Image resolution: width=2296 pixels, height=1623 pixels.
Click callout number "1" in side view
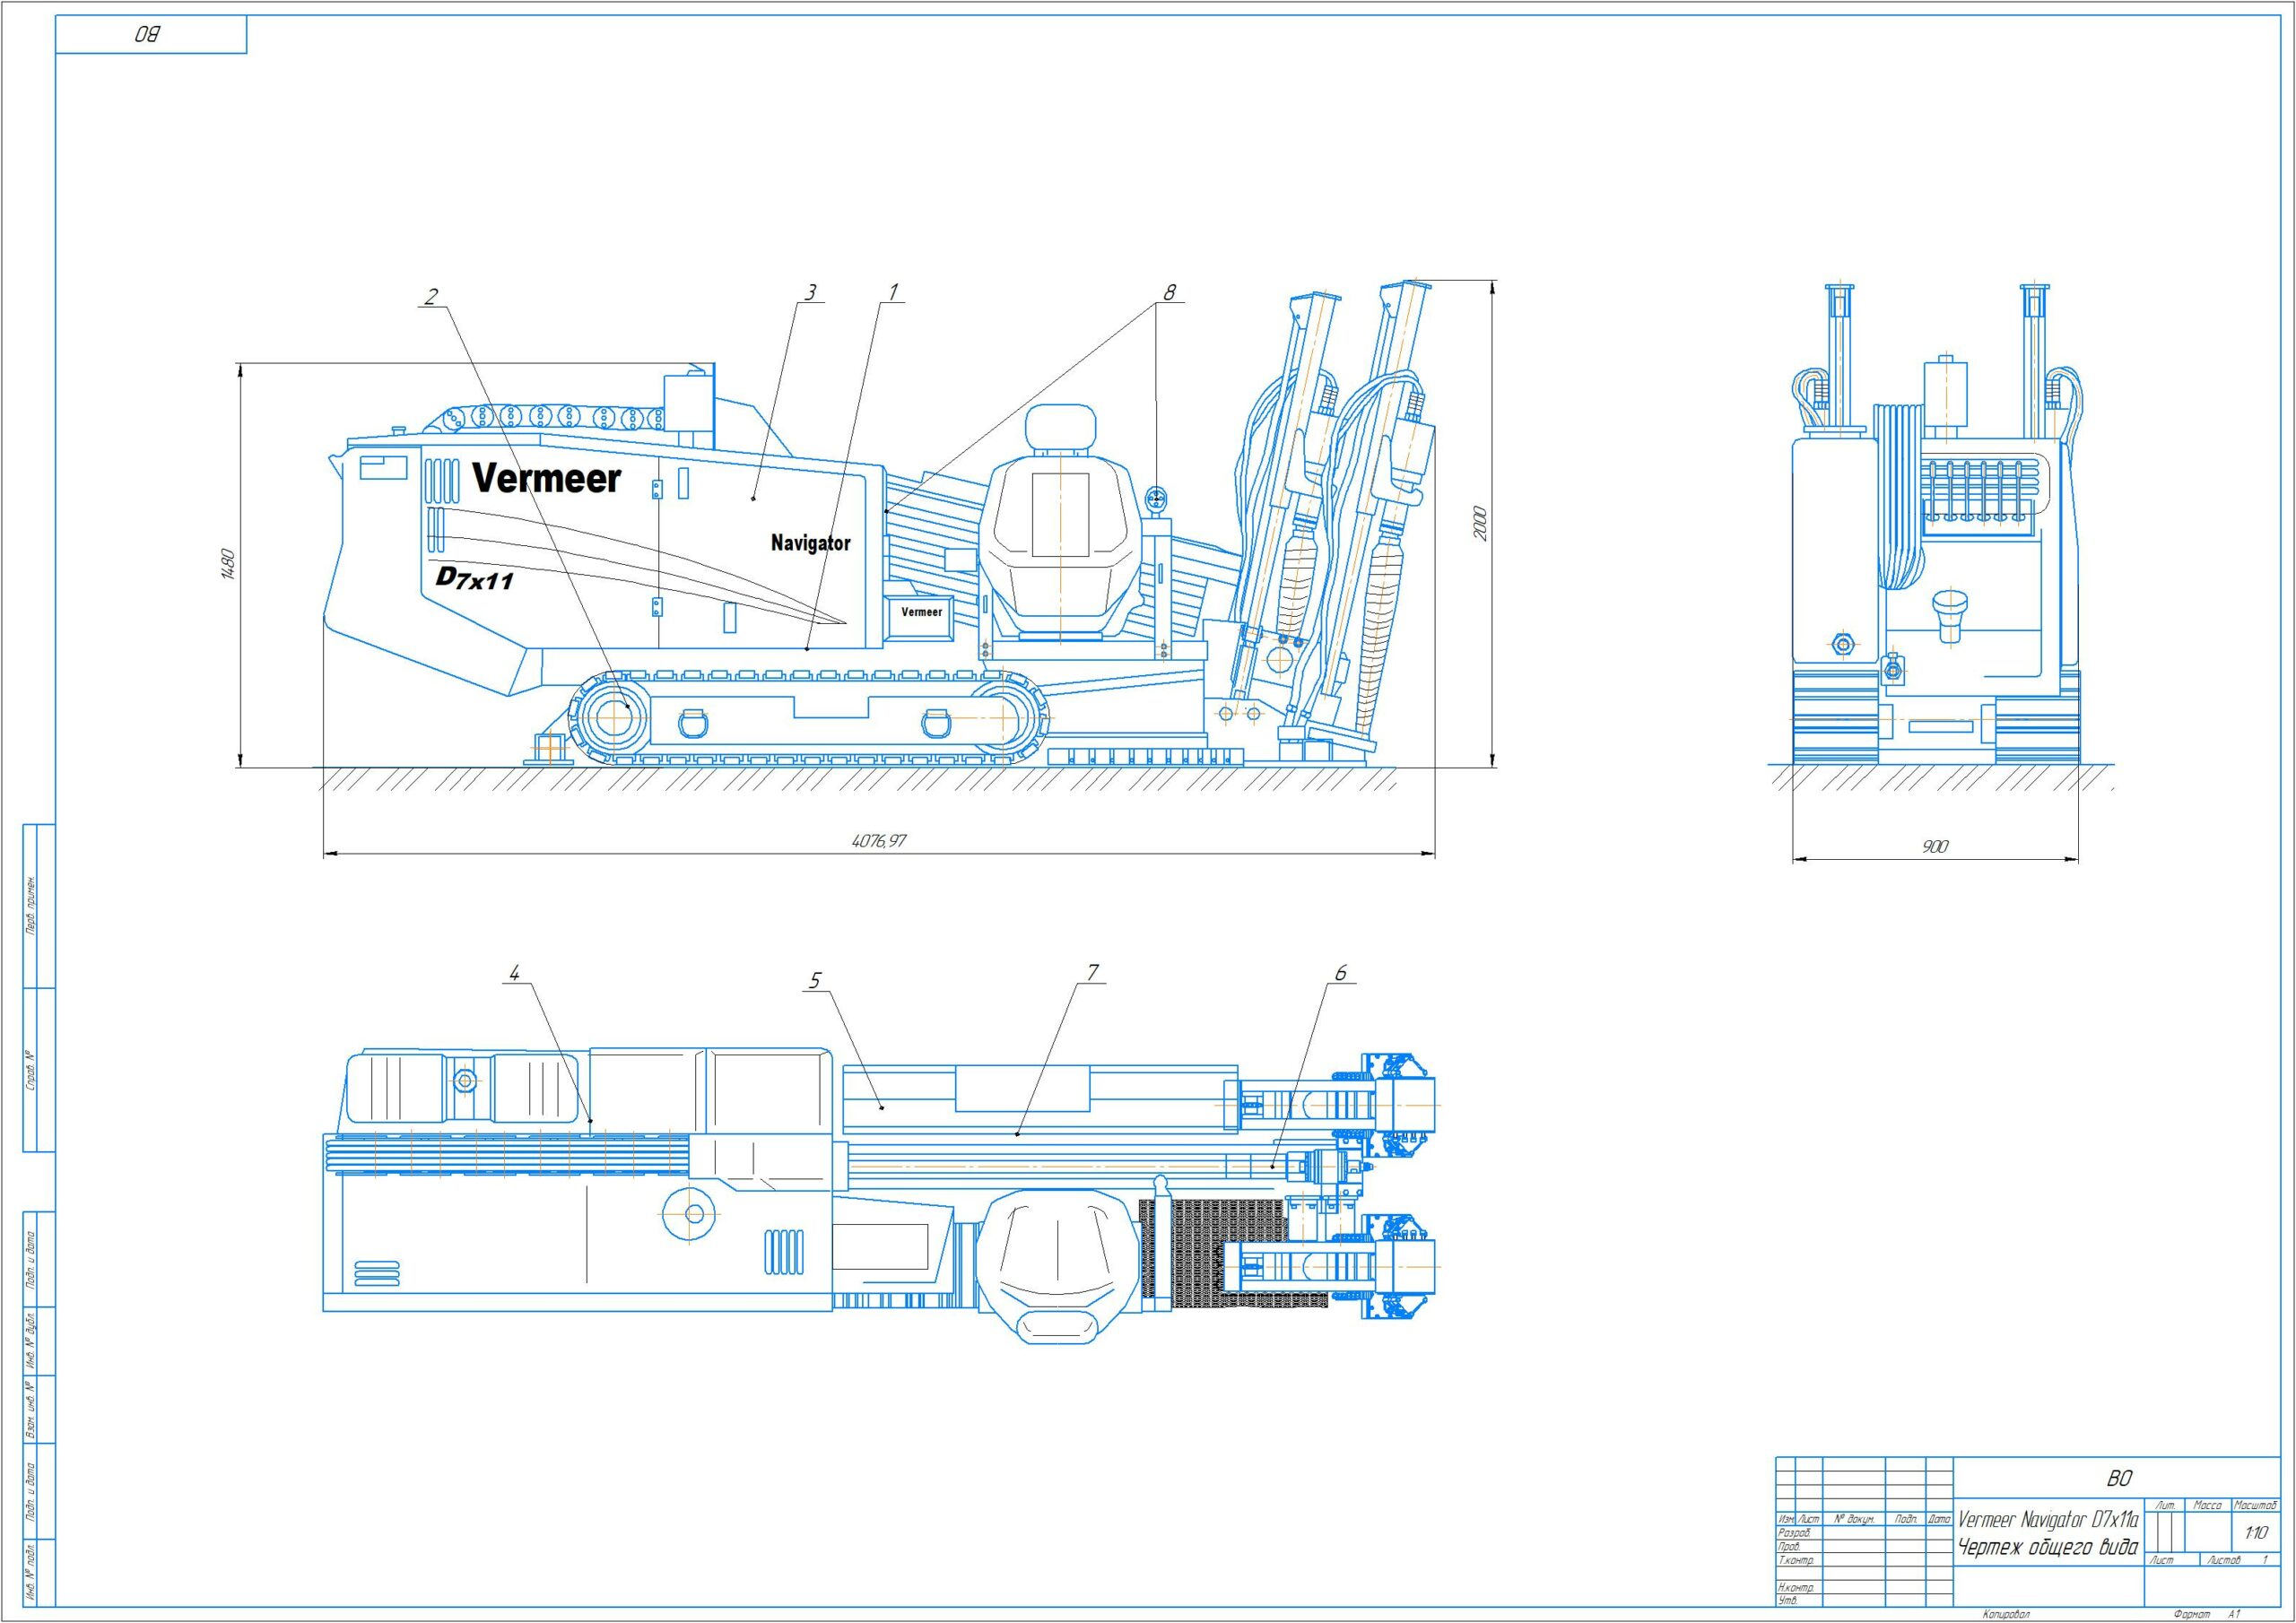[893, 291]
